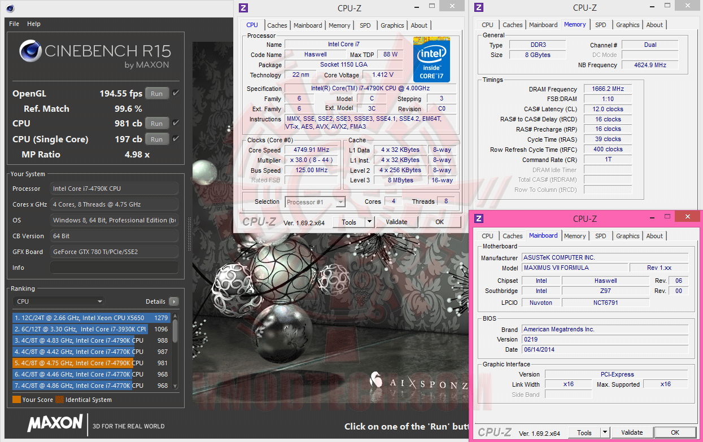Click Validate in first CPU-Z window
This screenshot has height=442, width=703.
coord(396,222)
